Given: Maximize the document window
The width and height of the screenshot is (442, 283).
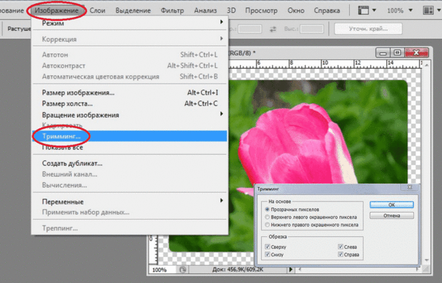Looking at the screenshot, I should pyautogui.click(x=397, y=52).
